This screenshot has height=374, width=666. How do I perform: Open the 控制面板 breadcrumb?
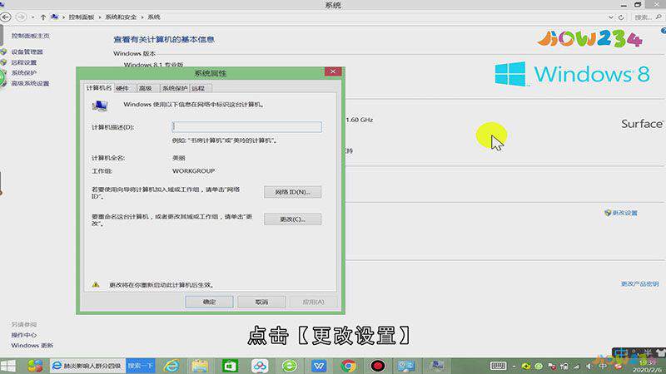82,17
